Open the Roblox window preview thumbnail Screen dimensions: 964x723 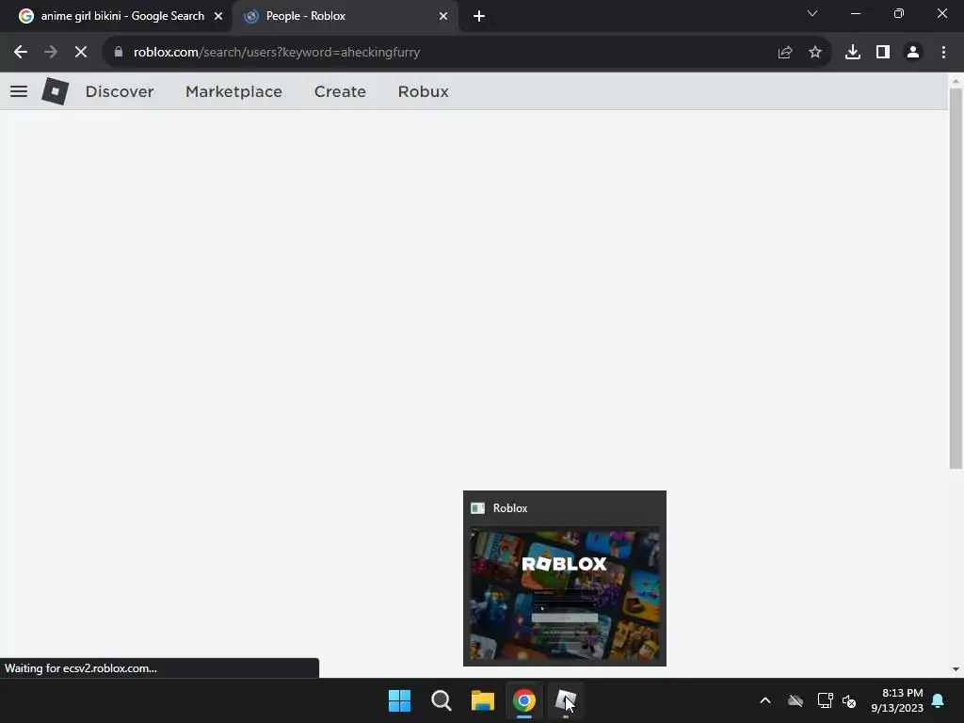[x=565, y=595]
